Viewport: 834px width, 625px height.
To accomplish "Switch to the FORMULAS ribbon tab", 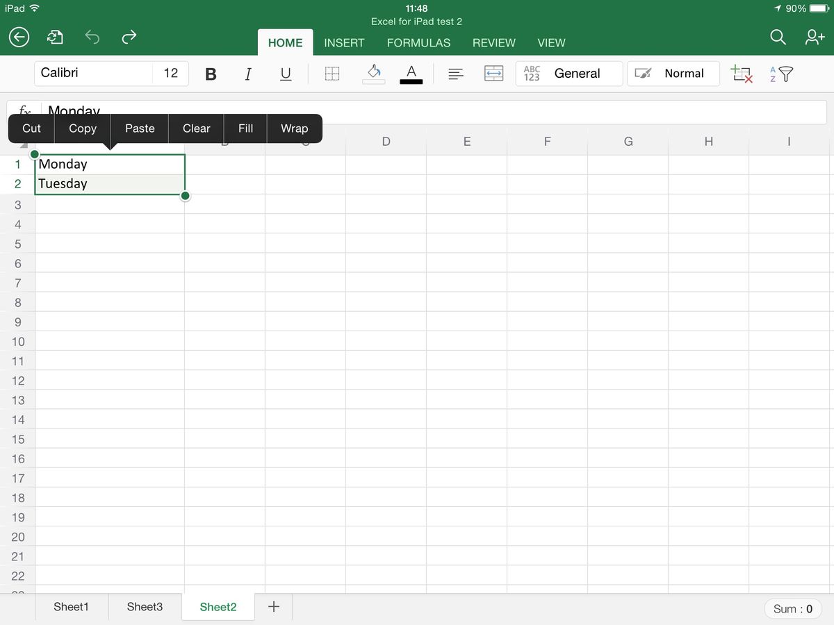I will click(x=418, y=42).
